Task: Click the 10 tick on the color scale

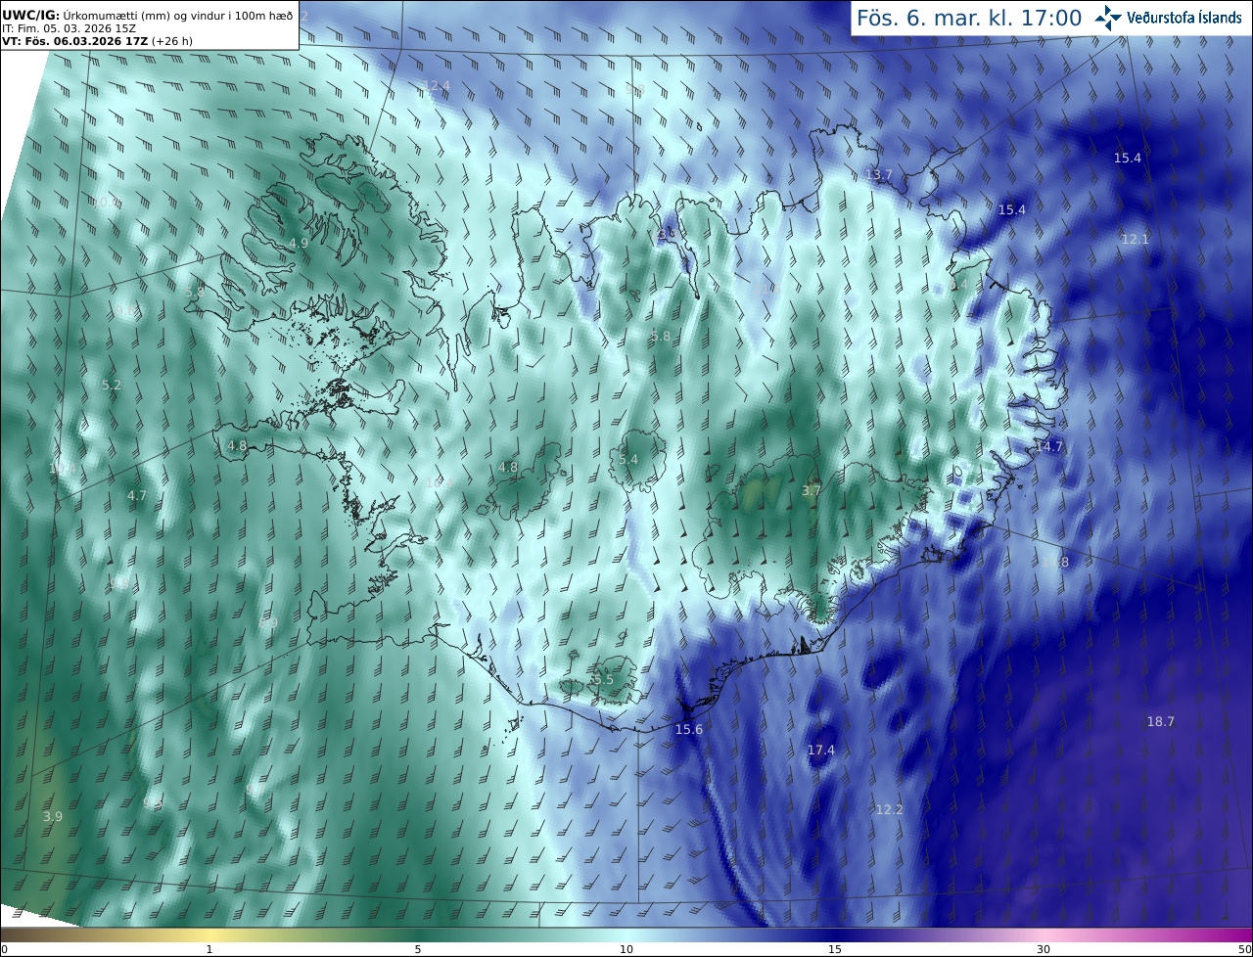Action: tap(626, 949)
